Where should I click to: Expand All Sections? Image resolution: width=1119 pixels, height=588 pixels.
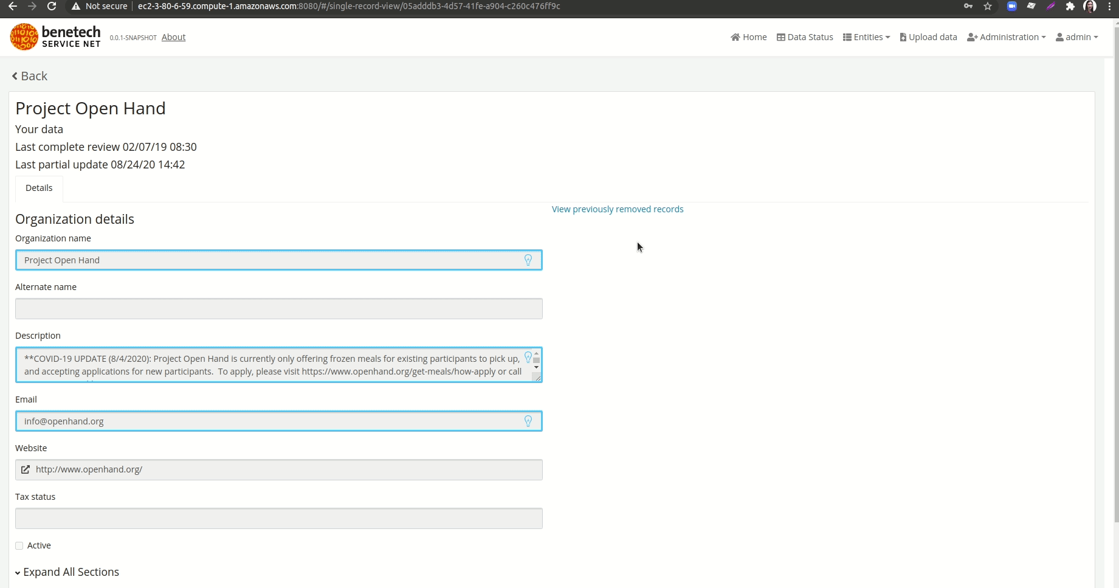coord(67,572)
